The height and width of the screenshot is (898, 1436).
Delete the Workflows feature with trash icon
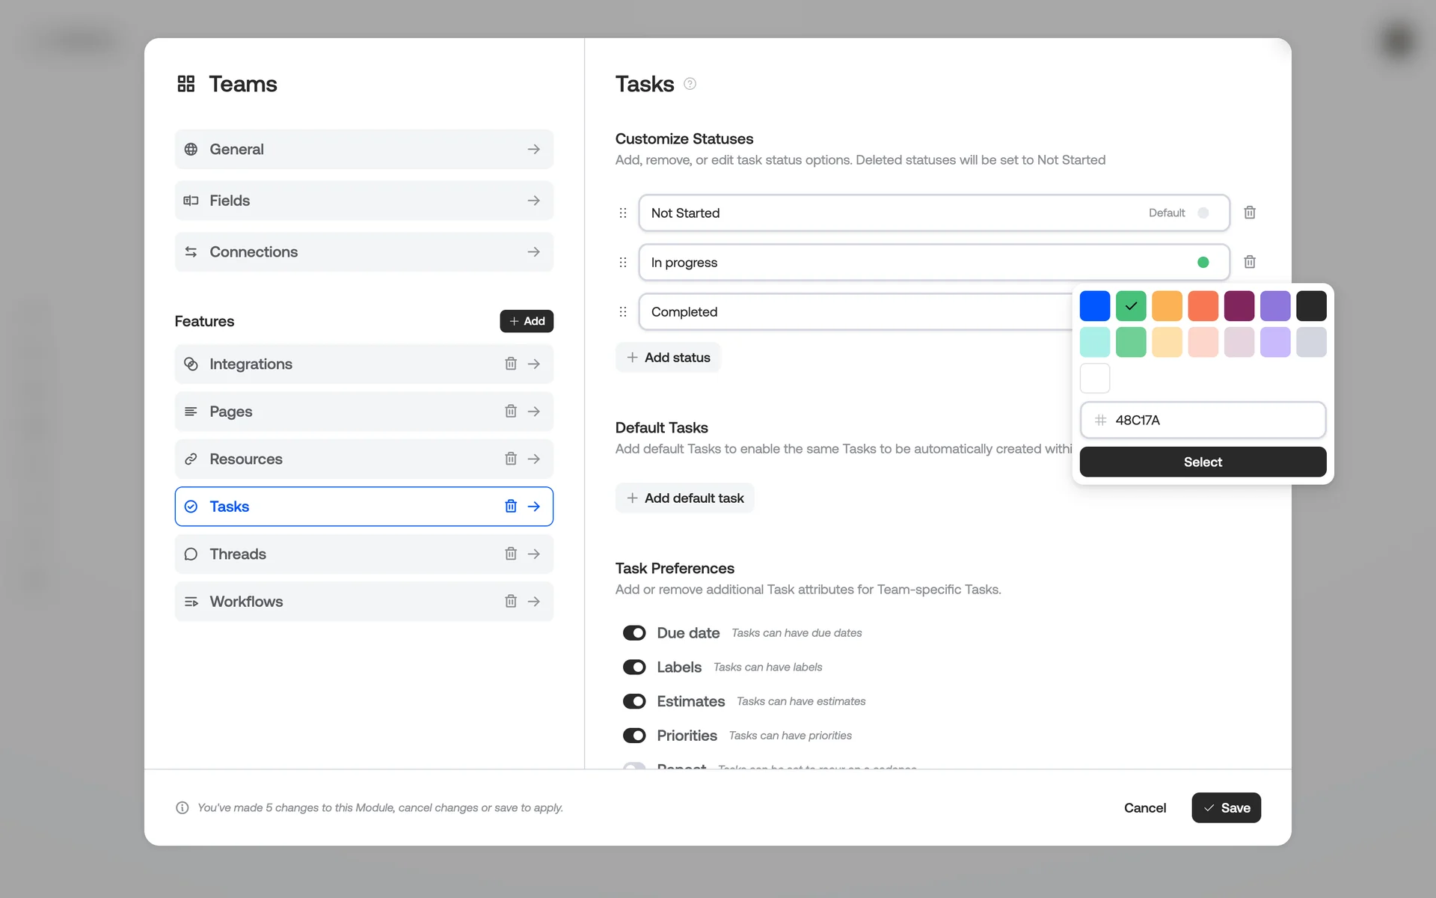coord(510,601)
